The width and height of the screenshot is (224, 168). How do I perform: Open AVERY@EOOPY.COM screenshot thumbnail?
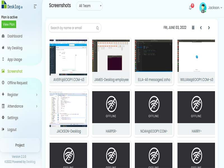68,58
